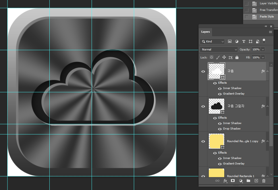Toggle the Layer Visibility action checkbox
The width and height of the screenshot is (278, 190).
[x=247, y=3]
